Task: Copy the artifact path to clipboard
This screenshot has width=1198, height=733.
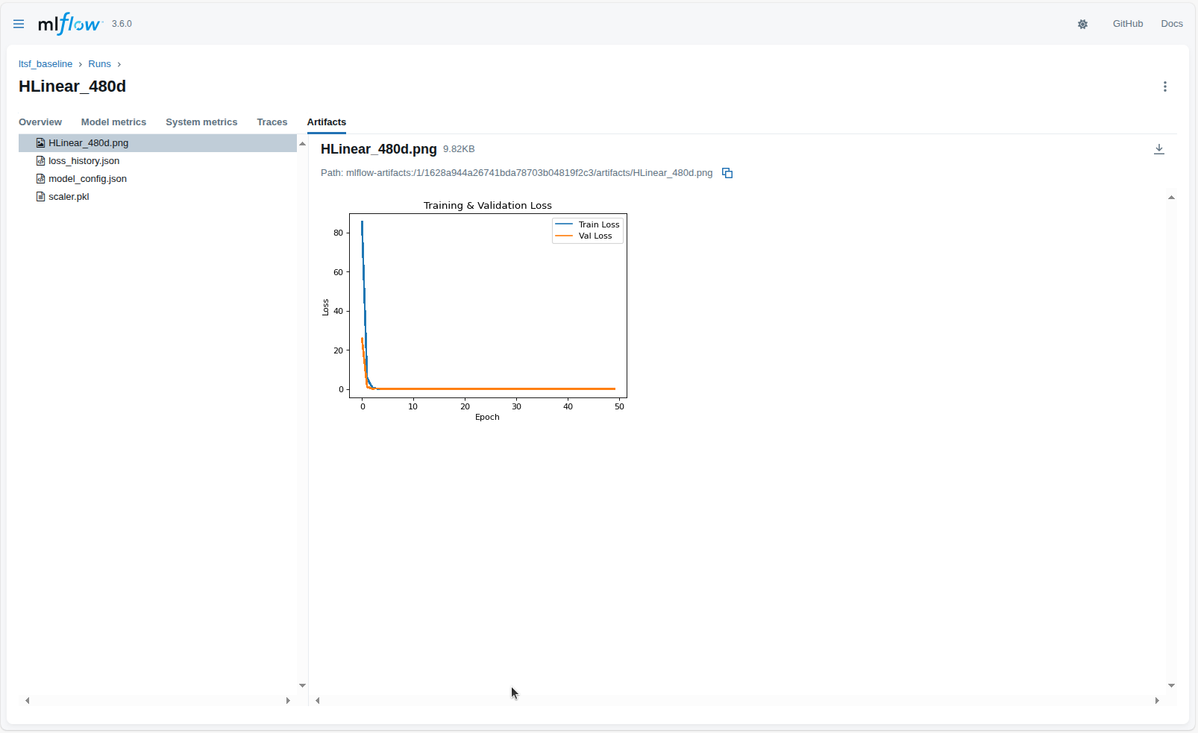Action: (x=727, y=173)
